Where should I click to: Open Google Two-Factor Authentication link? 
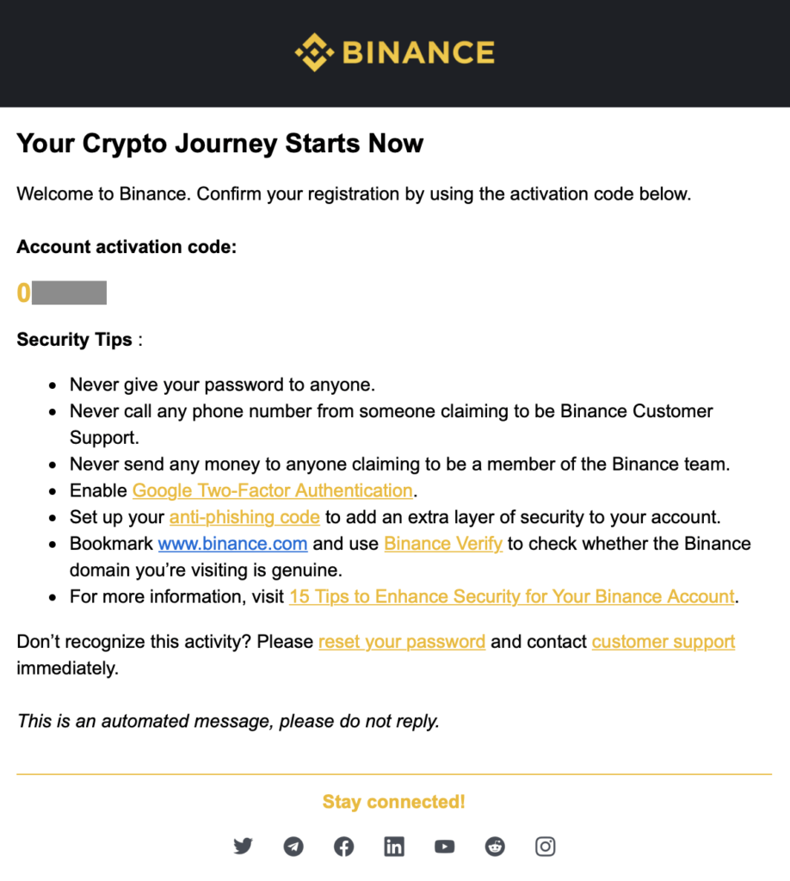tap(273, 490)
